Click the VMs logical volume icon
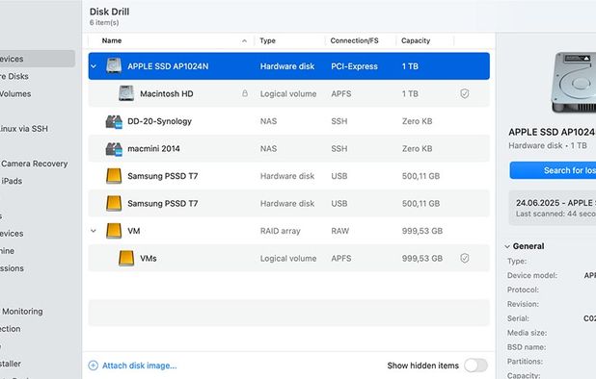Viewport: 596px width, 379px height. [x=126, y=258]
